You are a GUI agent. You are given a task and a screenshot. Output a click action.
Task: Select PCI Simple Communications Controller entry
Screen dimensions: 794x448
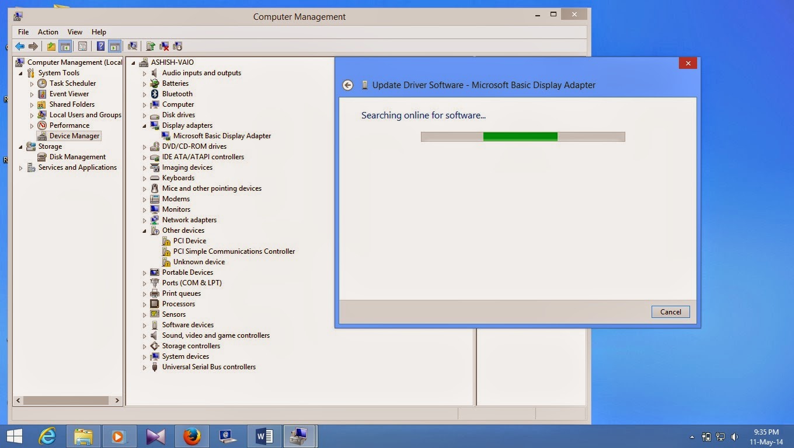point(234,251)
